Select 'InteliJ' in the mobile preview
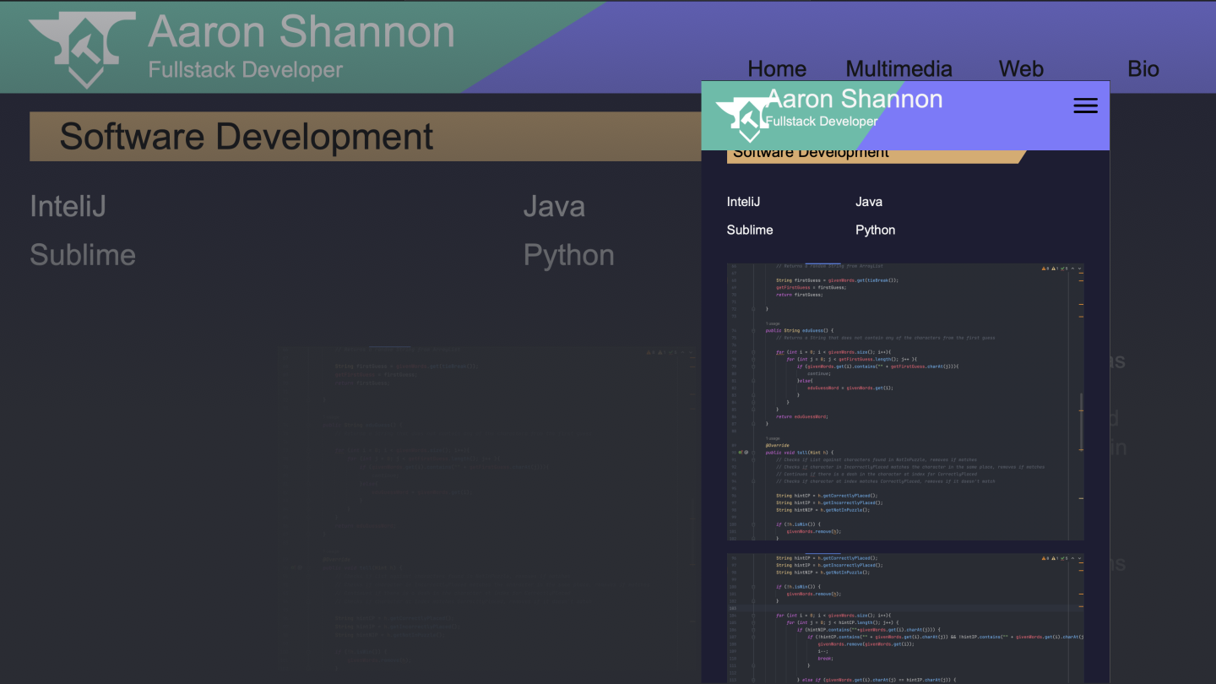 click(743, 202)
